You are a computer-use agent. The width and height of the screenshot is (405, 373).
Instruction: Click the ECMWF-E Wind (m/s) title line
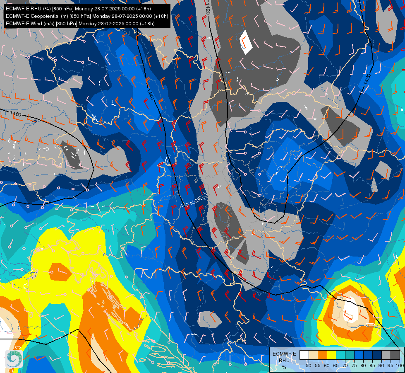tap(80, 24)
